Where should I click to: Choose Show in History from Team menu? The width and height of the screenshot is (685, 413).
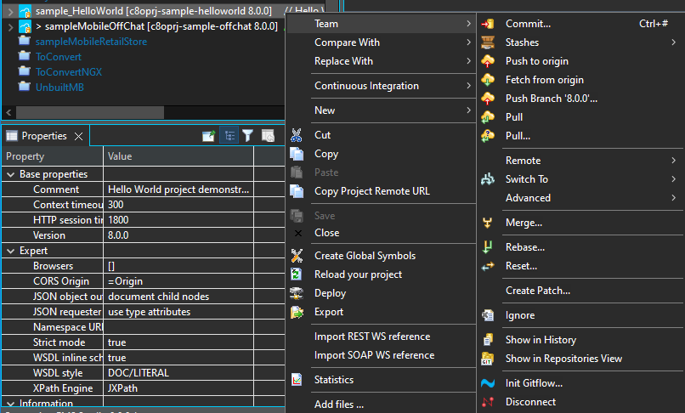click(x=541, y=340)
